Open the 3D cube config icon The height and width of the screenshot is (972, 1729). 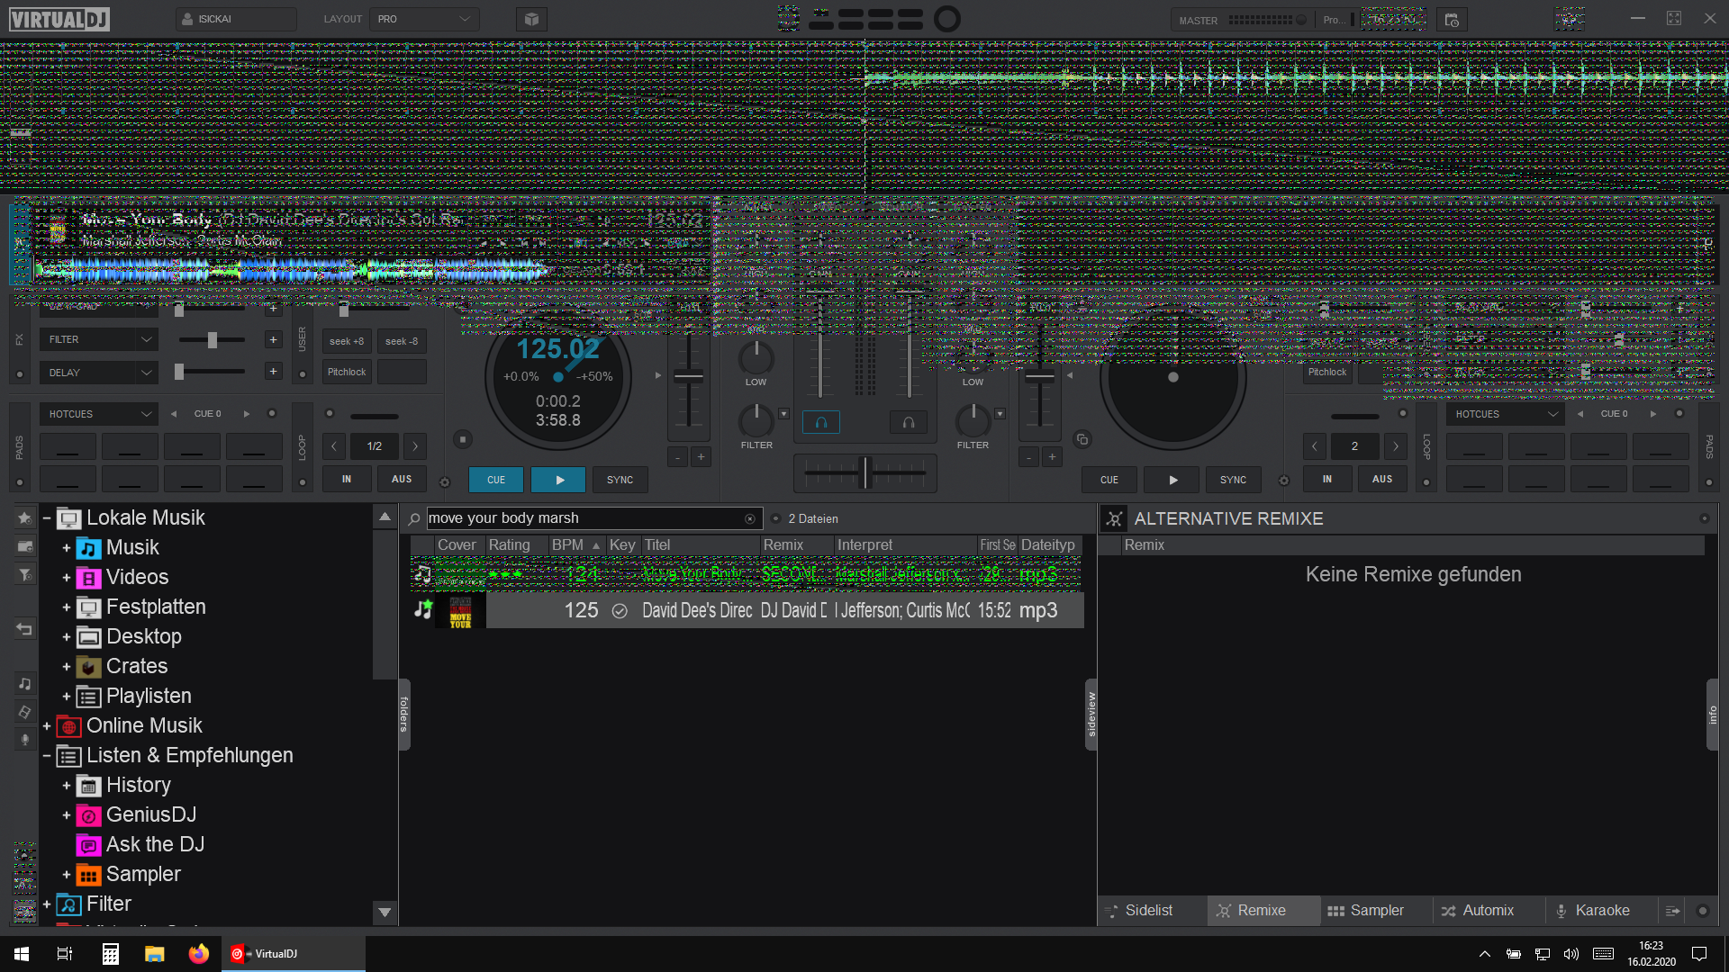click(x=531, y=19)
